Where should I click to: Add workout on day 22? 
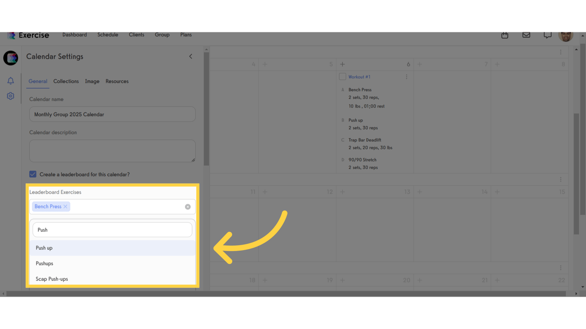tap(497, 280)
